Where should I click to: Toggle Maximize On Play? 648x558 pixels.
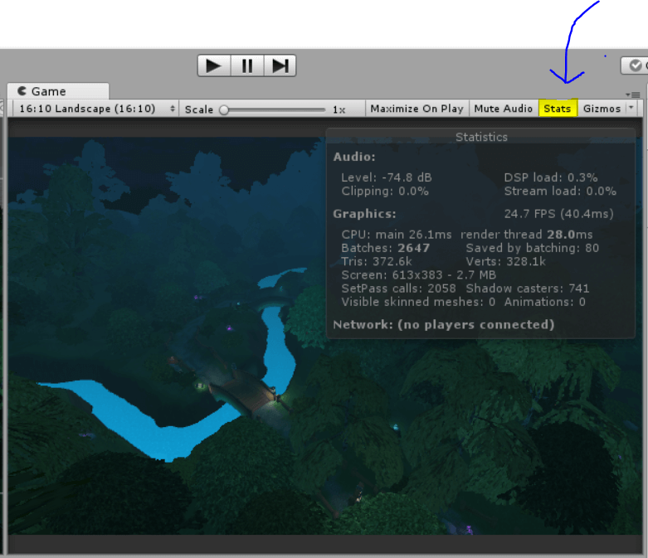tap(417, 109)
